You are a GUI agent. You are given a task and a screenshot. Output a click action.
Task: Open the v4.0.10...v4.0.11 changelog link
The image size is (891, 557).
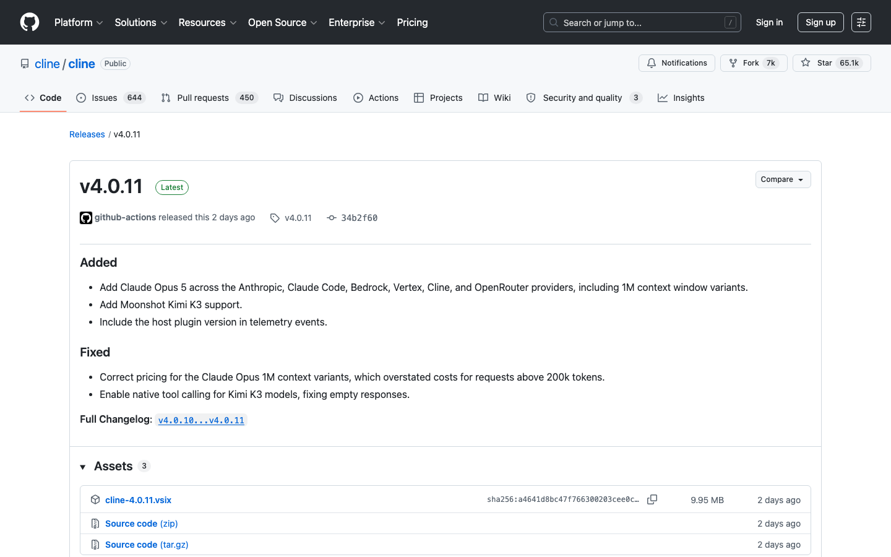tap(201, 420)
